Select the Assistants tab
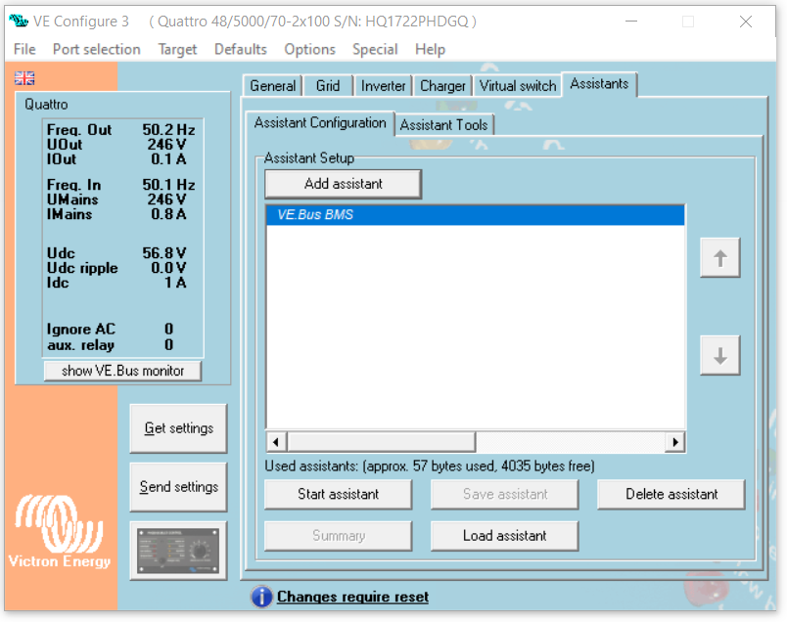Viewport: 787px width, 622px height. 599,84
